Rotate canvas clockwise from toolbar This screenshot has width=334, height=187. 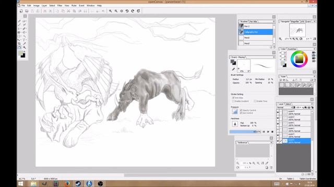(x=133, y=11)
